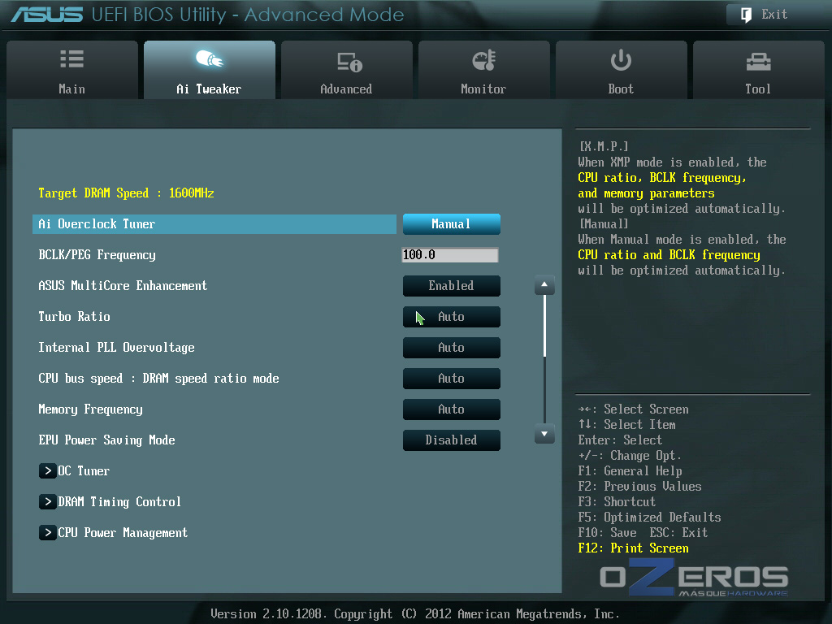Select the Memory Frequency label
Image resolution: width=832 pixels, height=624 pixels.
(90, 409)
